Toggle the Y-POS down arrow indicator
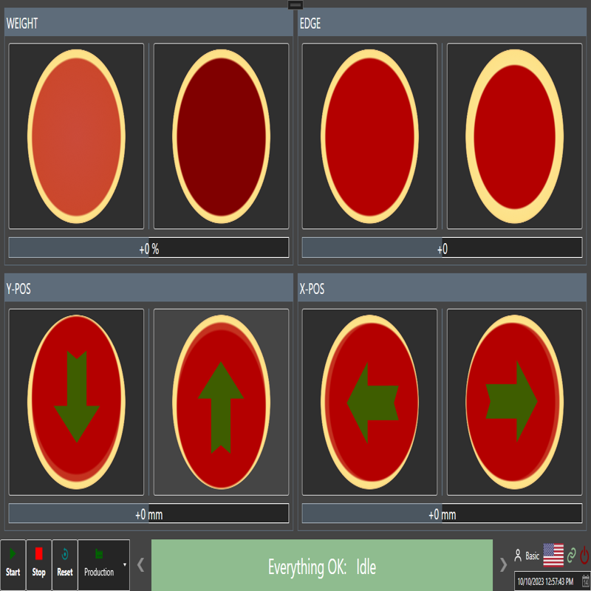This screenshot has width=591, height=591. click(x=76, y=401)
